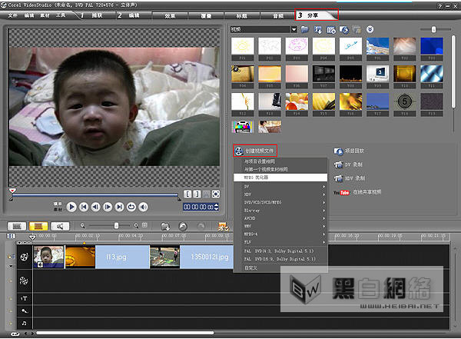Screen dimensions: 461x339
Task: Adjust the timeline zoom slider handle
Action: [117, 226]
